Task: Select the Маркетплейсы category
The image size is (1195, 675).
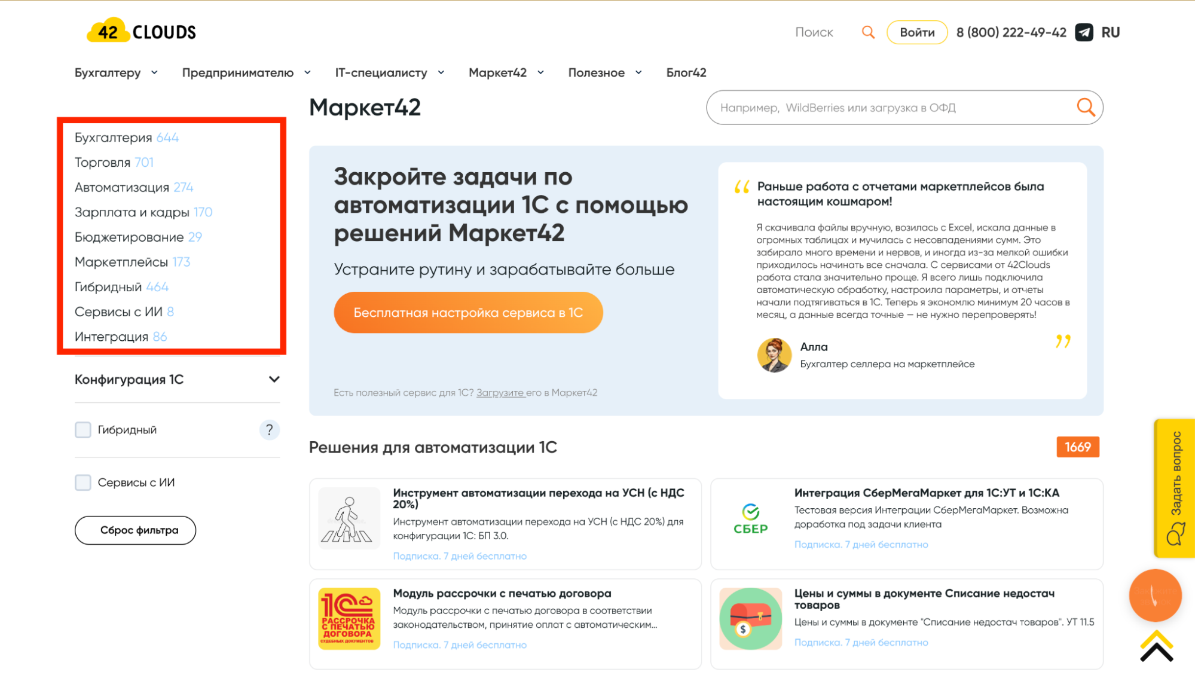Action: point(121,262)
